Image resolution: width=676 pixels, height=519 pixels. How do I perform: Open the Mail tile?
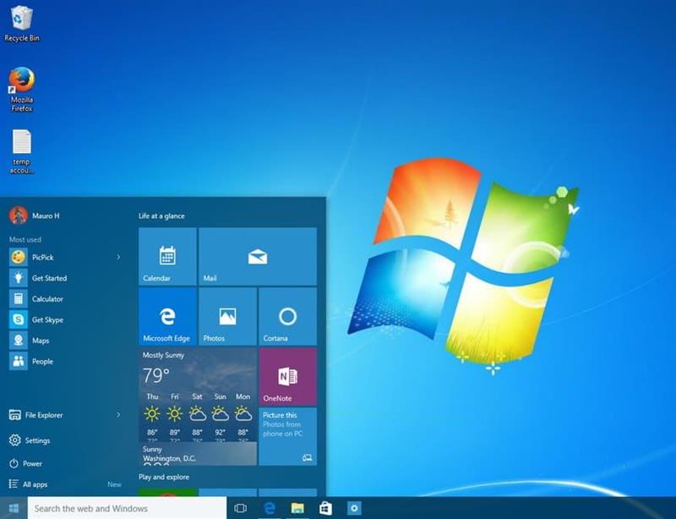pyautogui.click(x=257, y=257)
